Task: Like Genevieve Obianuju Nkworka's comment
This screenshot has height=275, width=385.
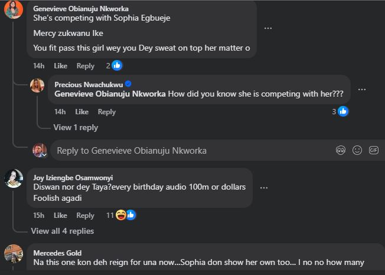Action: pos(60,66)
